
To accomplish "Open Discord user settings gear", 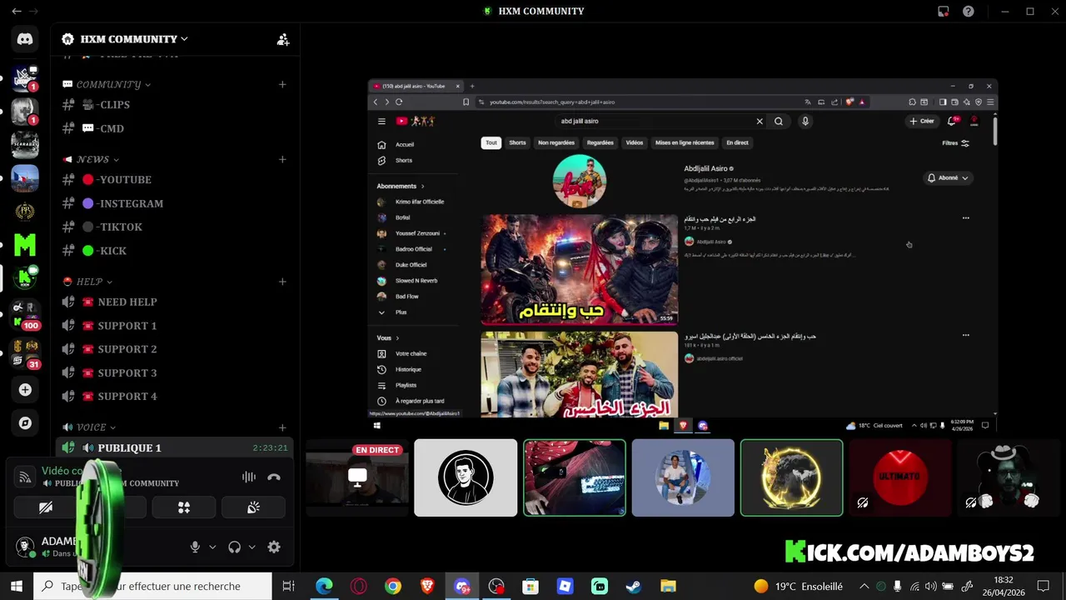I will click(x=274, y=547).
